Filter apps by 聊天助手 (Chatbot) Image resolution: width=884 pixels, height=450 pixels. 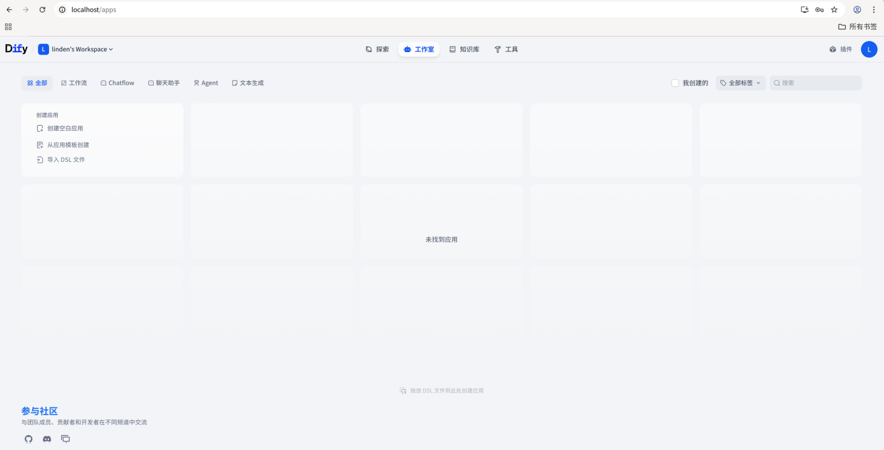pos(164,83)
